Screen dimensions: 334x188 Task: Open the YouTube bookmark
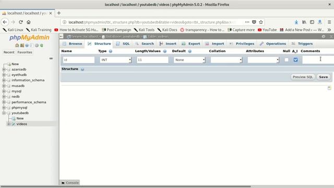coord(267,30)
